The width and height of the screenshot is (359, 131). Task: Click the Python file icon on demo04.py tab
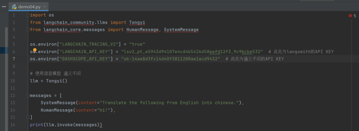pyautogui.click(x=15, y=7)
